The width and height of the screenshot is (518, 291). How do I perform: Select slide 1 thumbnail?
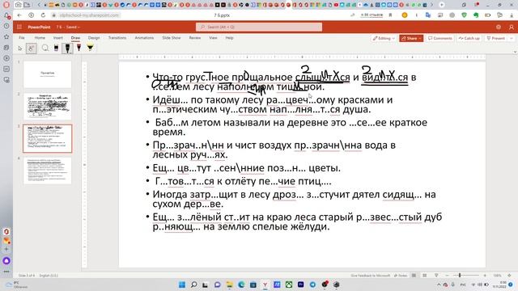[x=47, y=74]
